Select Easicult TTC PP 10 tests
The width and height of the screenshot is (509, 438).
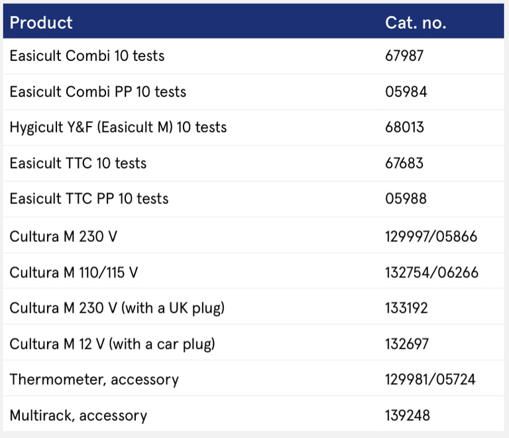tap(89, 199)
